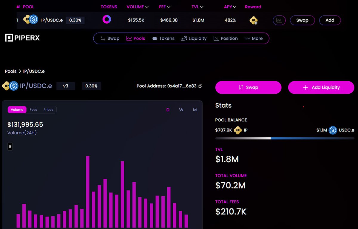Click the 0.30% fee badge in heading
This screenshot has height=229, width=358.
click(x=91, y=86)
